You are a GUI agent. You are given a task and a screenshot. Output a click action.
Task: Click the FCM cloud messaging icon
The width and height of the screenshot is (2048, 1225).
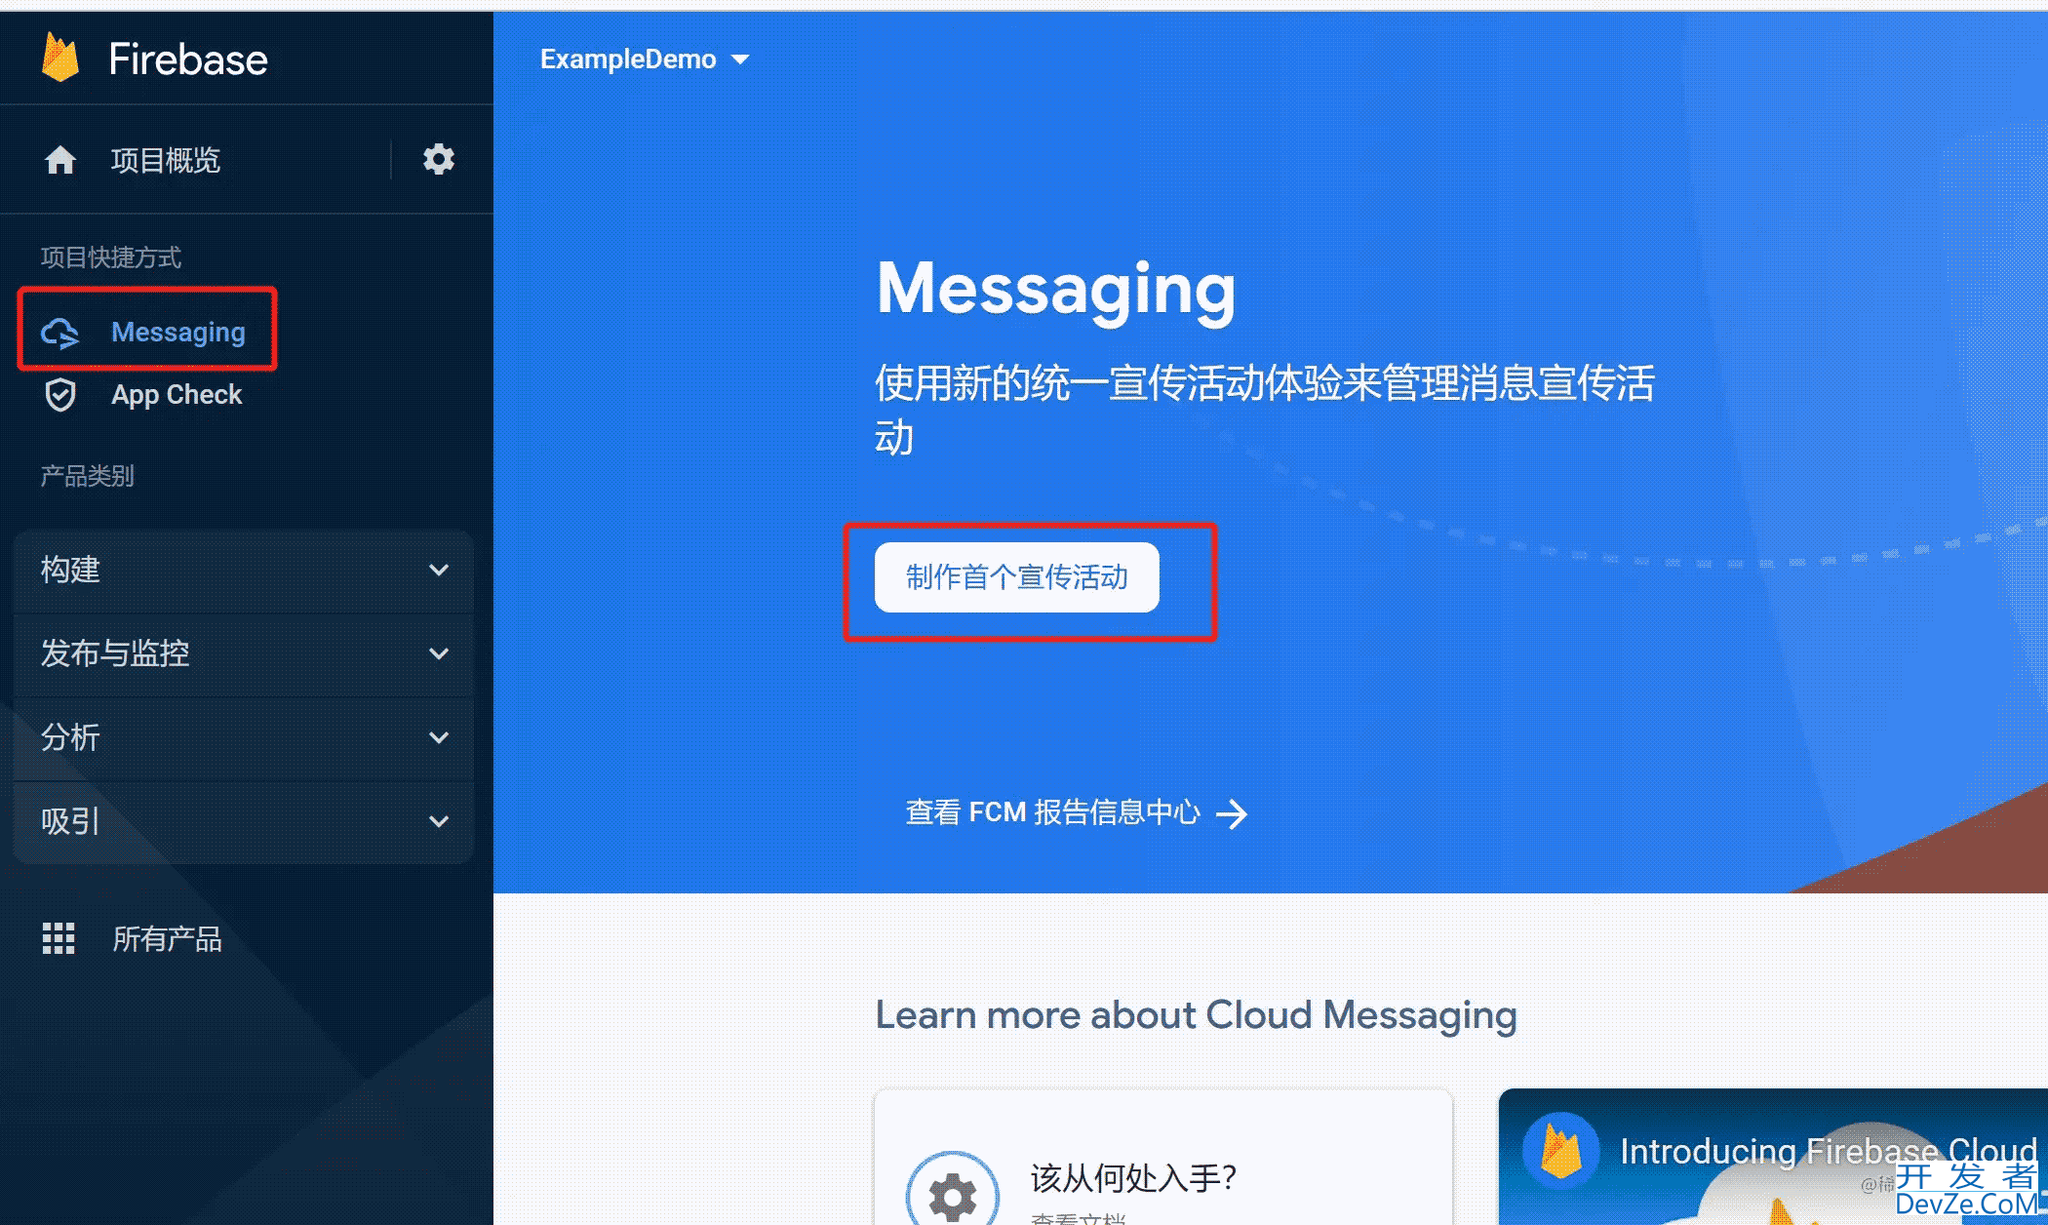(59, 331)
